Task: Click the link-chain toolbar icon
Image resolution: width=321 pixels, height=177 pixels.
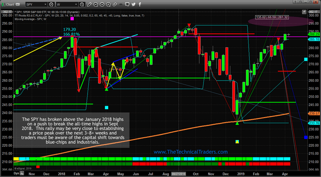Action: pyautogui.click(x=115, y=4)
